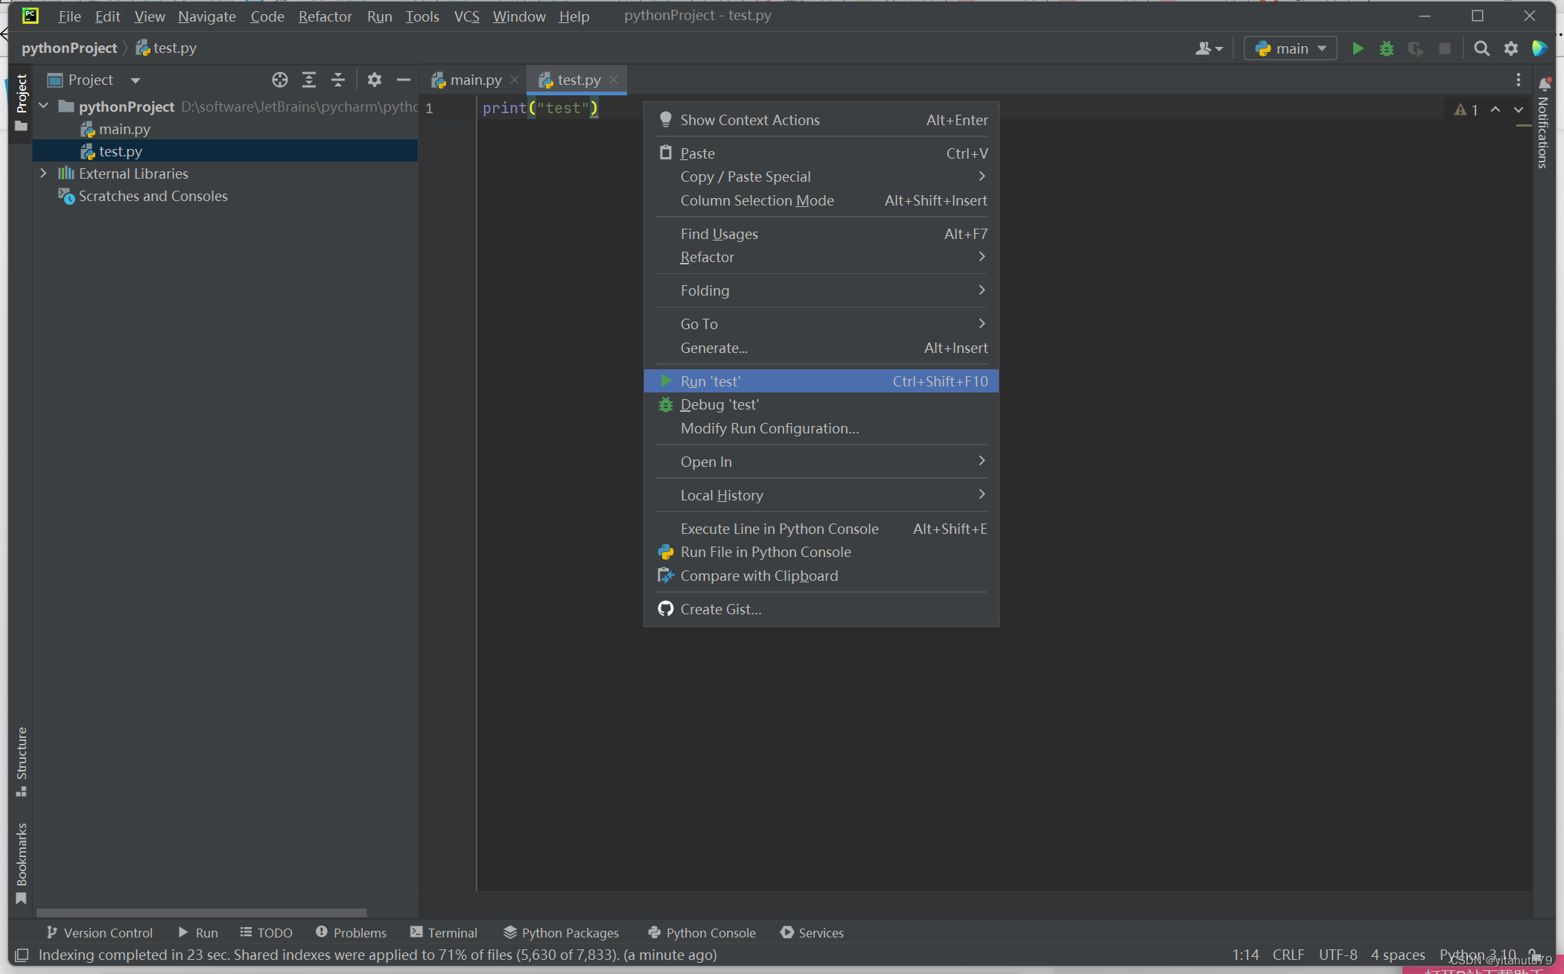Viewport: 1564px width, 974px height.
Task: Select Scratches and Consoles tree item
Action: [153, 196]
